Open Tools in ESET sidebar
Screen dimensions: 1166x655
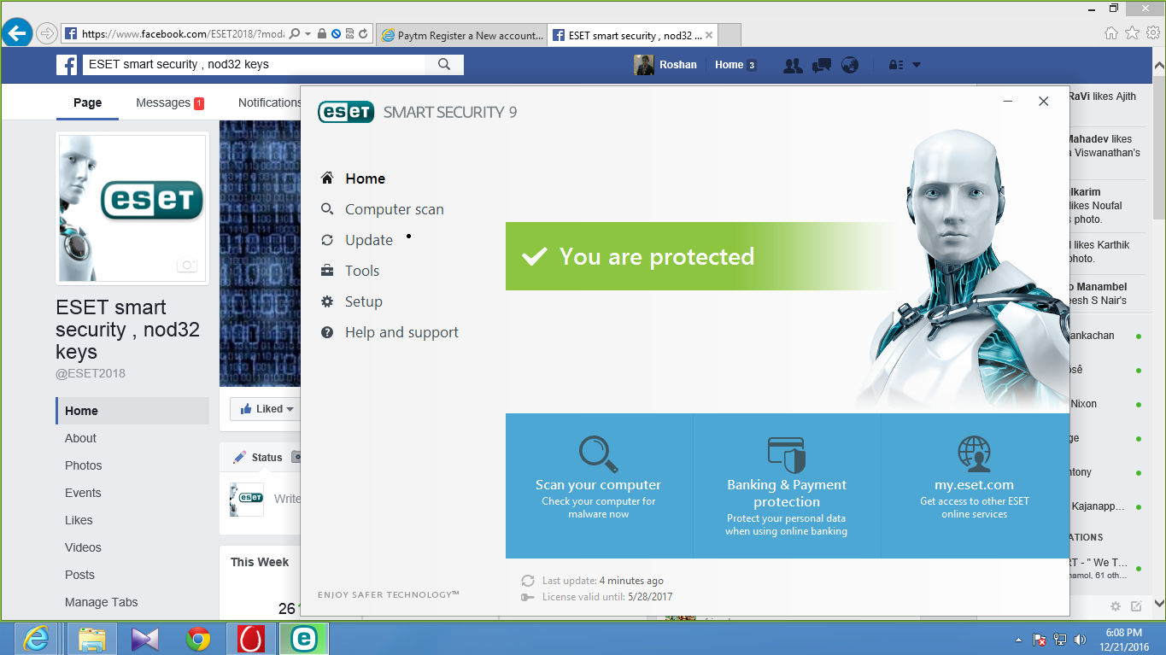coord(362,271)
